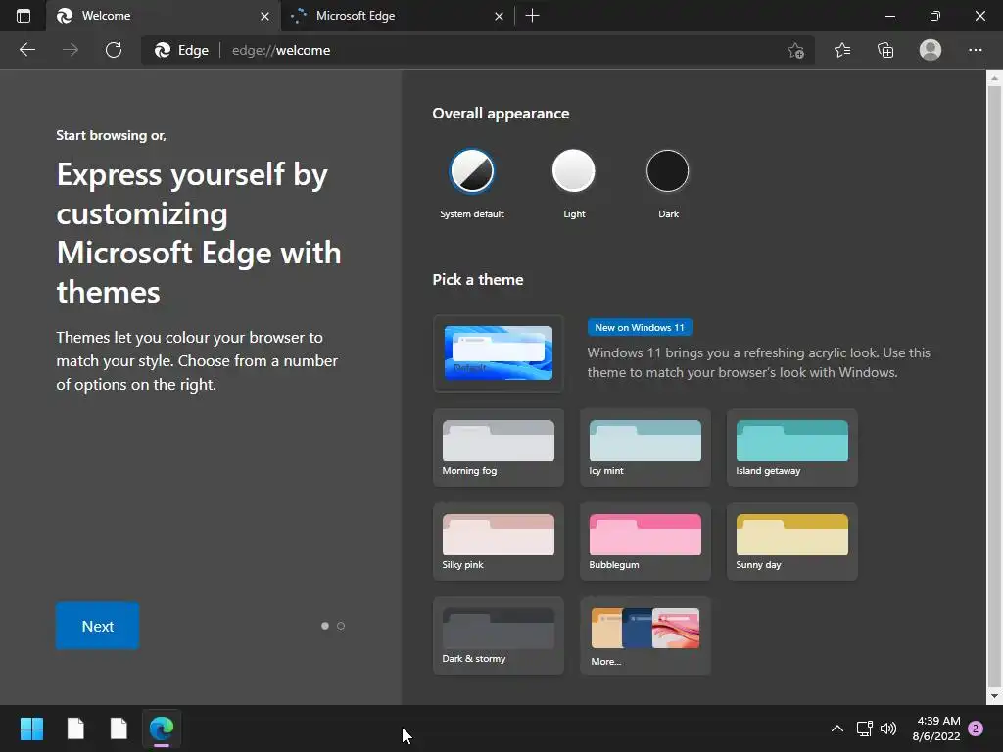Choose the Windows 11 default theme thumbnail
Screen dimensions: 1003x752
pyautogui.click(x=499, y=352)
